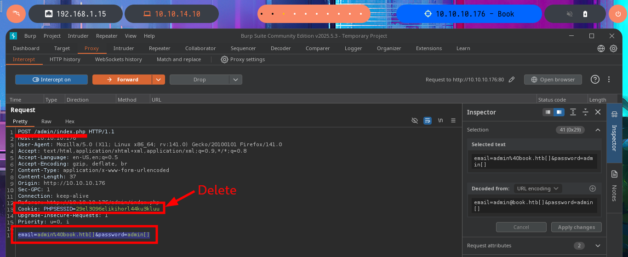The image size is (628, 257).
Task: Open the URL encoding dropdown in Inspector
Action: 537,188
